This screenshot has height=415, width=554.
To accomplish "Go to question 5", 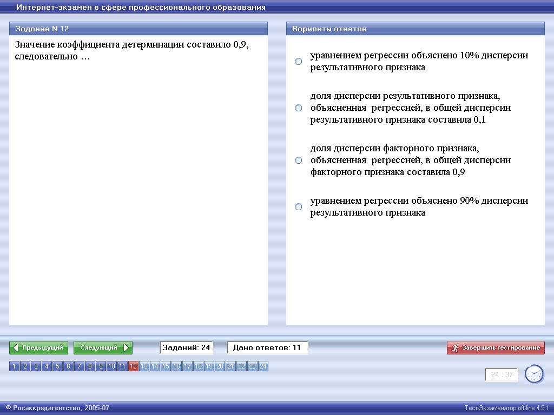I will click(57, 366).
